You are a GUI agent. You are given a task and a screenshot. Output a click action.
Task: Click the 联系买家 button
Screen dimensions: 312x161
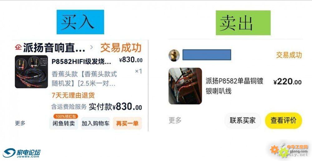242,120
